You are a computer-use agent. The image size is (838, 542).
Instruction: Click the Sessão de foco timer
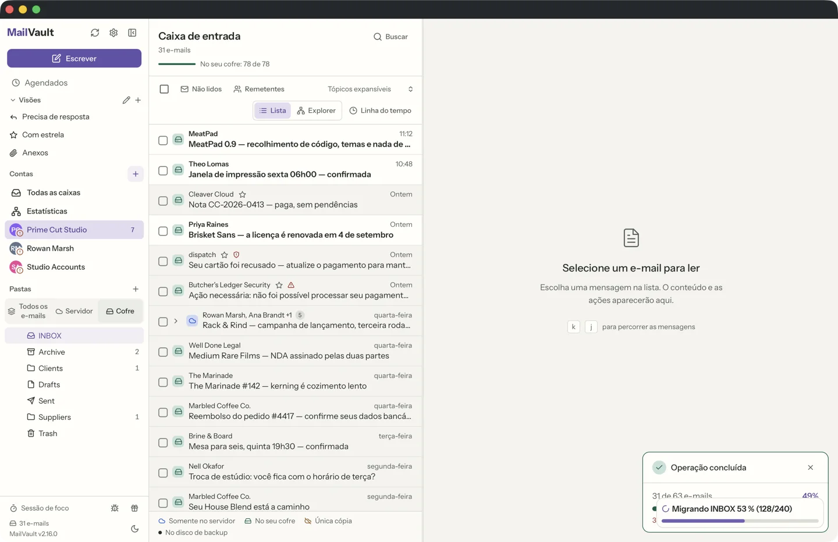(x=40, y=508)
